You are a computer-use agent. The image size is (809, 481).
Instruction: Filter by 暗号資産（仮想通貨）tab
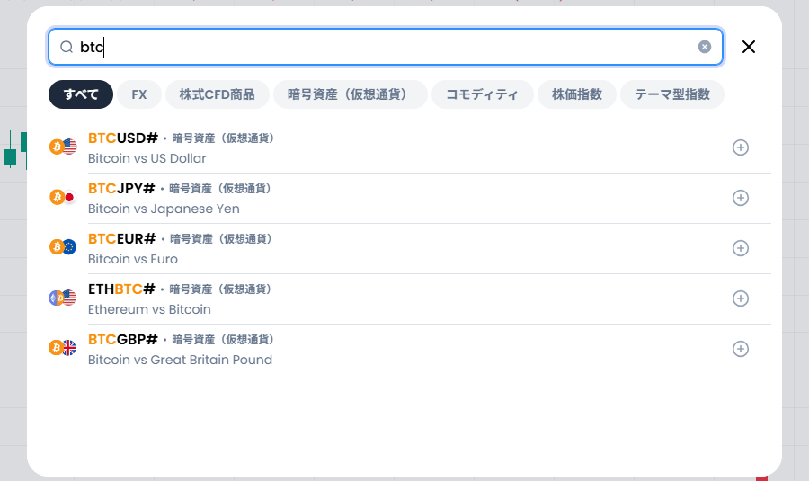click(x=351, y=94)
